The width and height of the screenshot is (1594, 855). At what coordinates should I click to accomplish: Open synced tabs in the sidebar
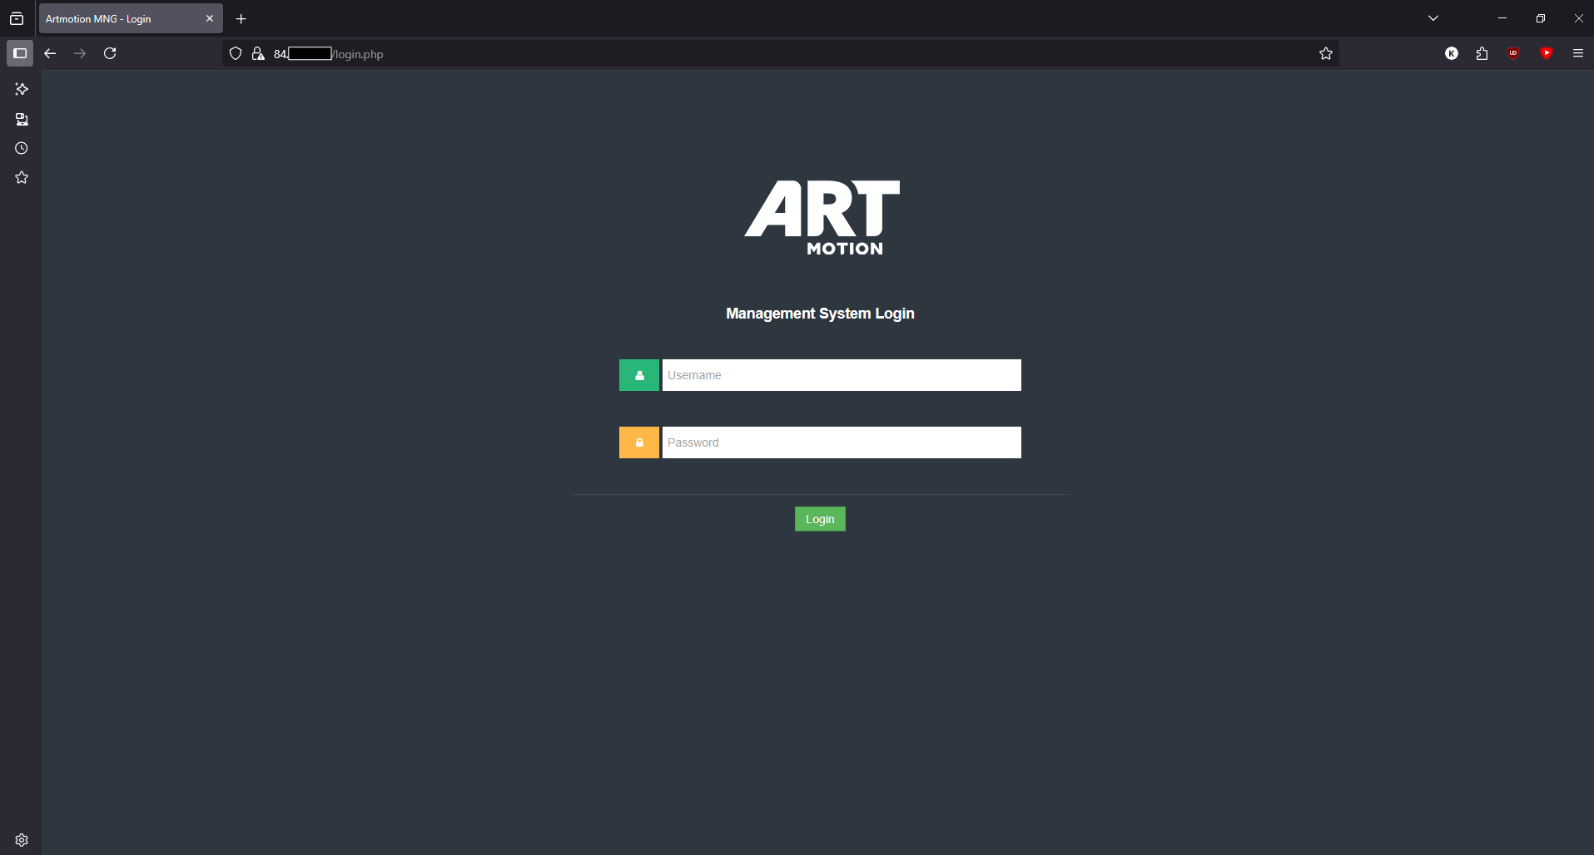point(22,120)
